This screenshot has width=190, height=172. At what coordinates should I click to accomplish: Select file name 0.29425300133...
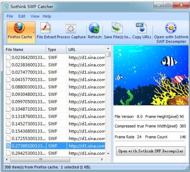pyautogui.click(x=28, y=153)
